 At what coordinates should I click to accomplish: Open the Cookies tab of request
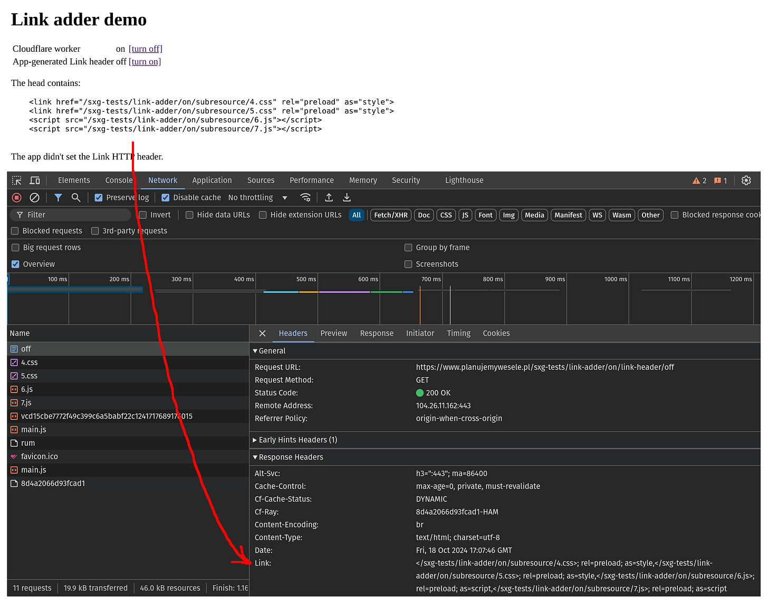(x=496, y=333)
